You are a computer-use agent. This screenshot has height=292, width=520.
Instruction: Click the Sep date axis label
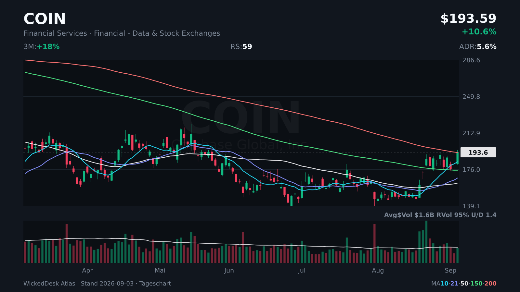[450, 271]
